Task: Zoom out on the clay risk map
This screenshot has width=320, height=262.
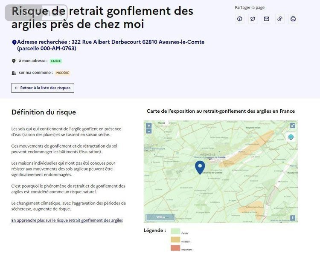Action: click(x=149, y=131)
